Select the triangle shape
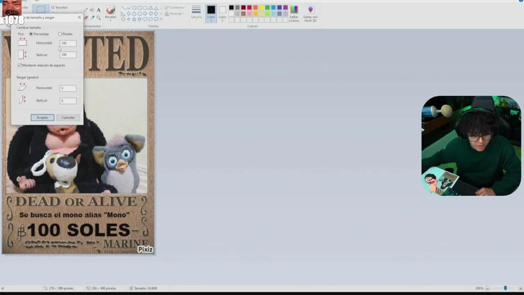Viewport: 524px width, 295px height. [156, 8]
